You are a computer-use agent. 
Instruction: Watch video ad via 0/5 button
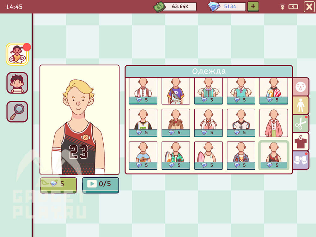pyautogui.click(x=100, y=184)
